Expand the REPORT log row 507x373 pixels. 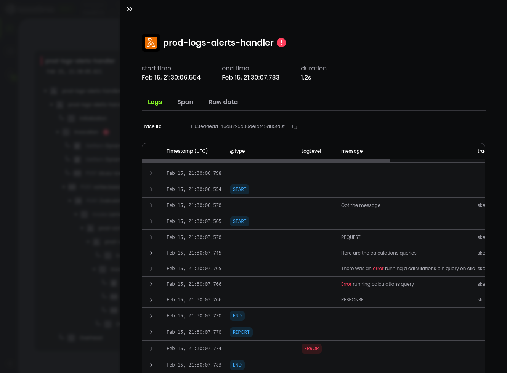tap(151, 332)
